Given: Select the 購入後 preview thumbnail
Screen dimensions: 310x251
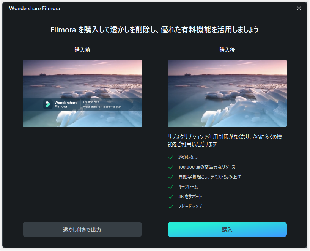Looking at the screenshot, I should [x=227, y=93].
